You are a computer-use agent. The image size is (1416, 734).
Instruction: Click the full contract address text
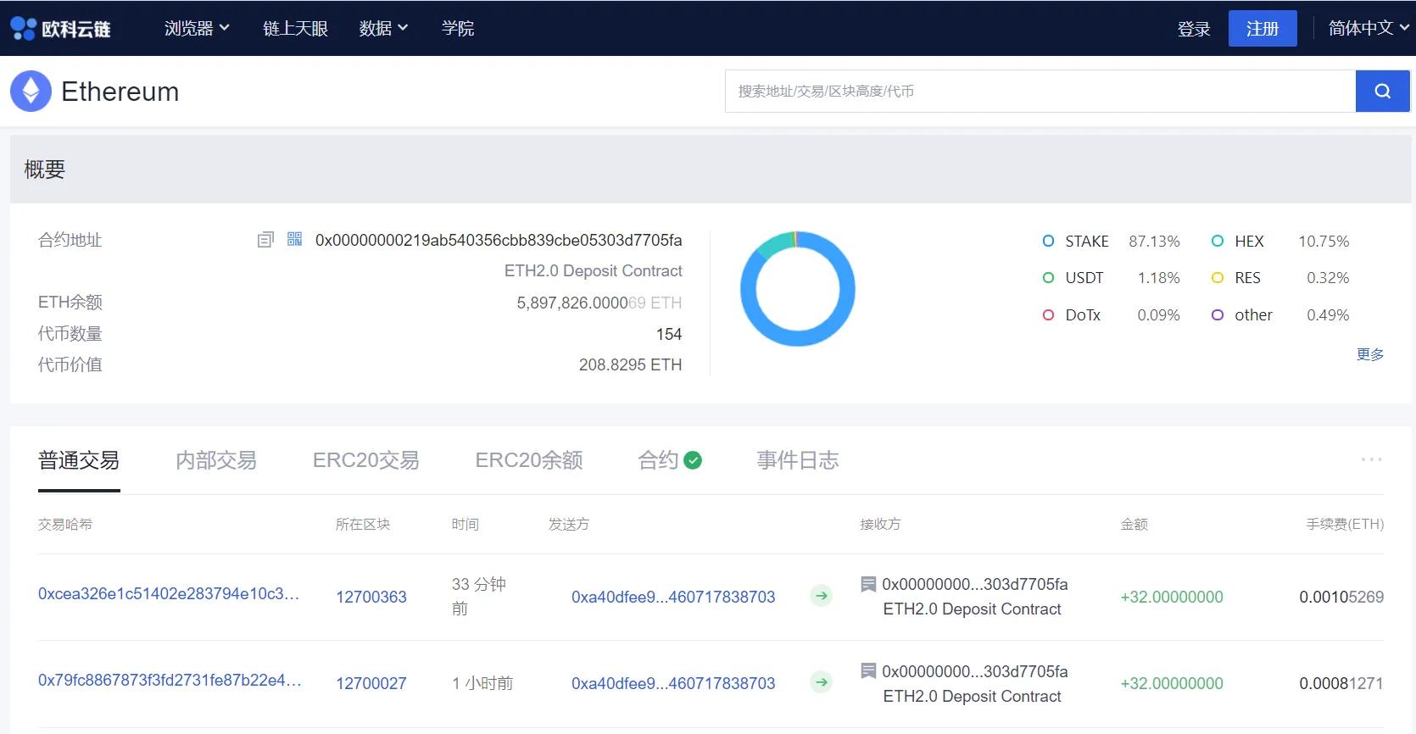[x=499, y=240]
